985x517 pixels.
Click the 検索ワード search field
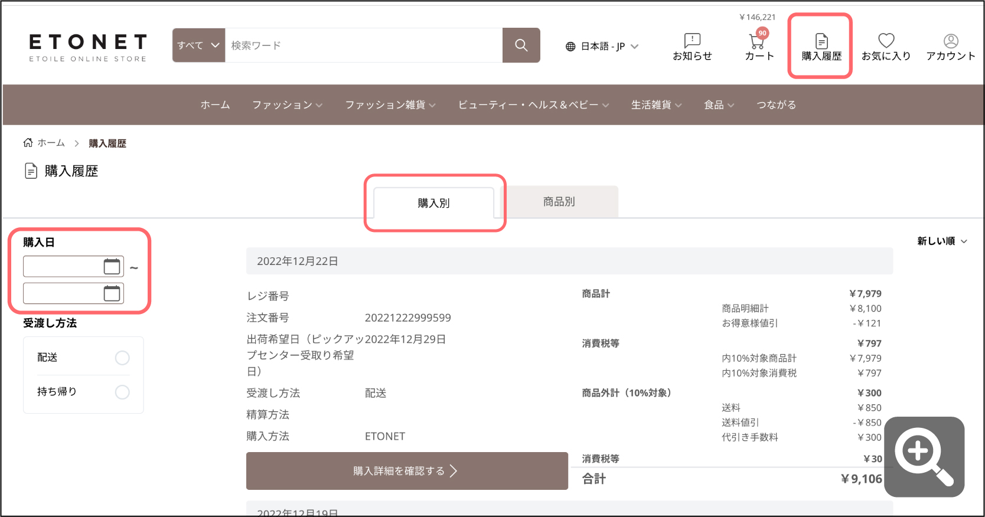(x=363, y=45)
